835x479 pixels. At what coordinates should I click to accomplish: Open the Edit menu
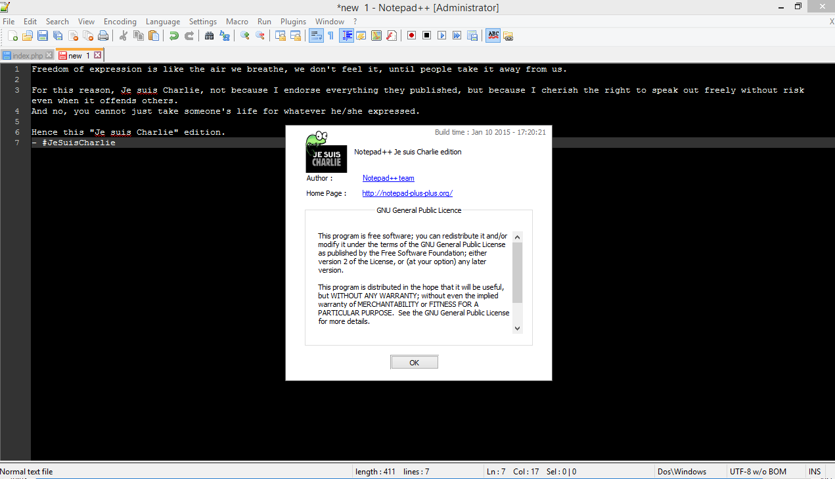coord(30,22)
